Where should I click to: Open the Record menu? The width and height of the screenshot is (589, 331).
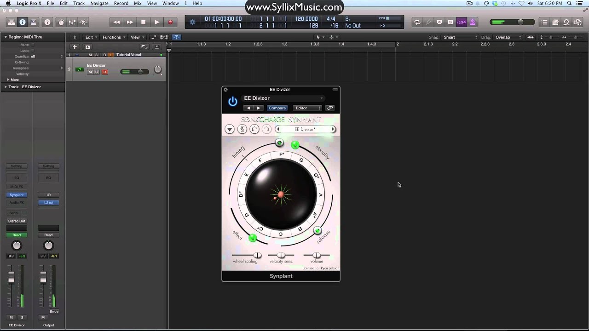[121, 3]
